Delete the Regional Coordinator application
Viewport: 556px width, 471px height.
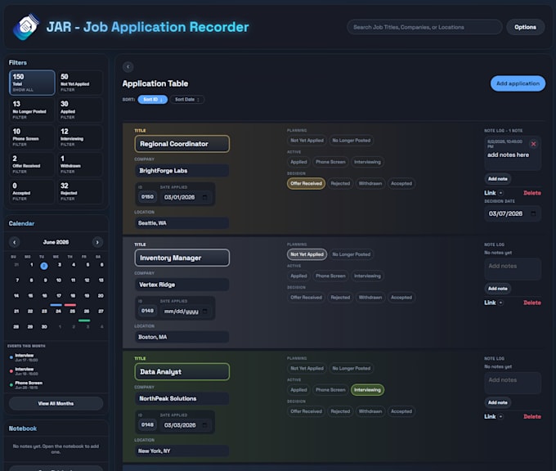click(532, 193)
